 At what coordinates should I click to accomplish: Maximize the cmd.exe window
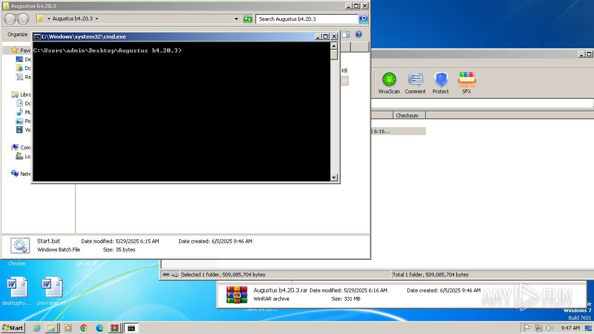(x=326, y=37)
